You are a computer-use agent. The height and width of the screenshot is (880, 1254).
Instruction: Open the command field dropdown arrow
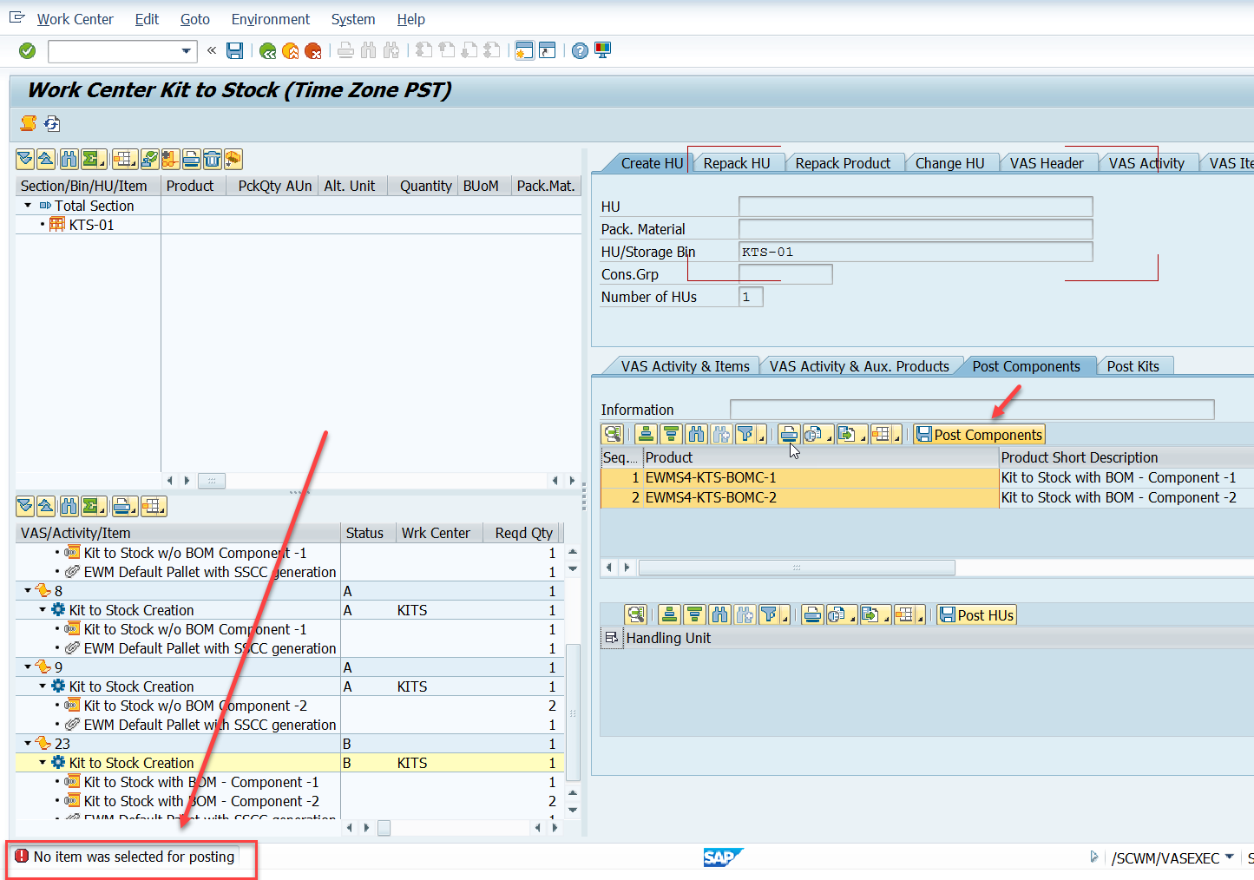coord(186,51)
